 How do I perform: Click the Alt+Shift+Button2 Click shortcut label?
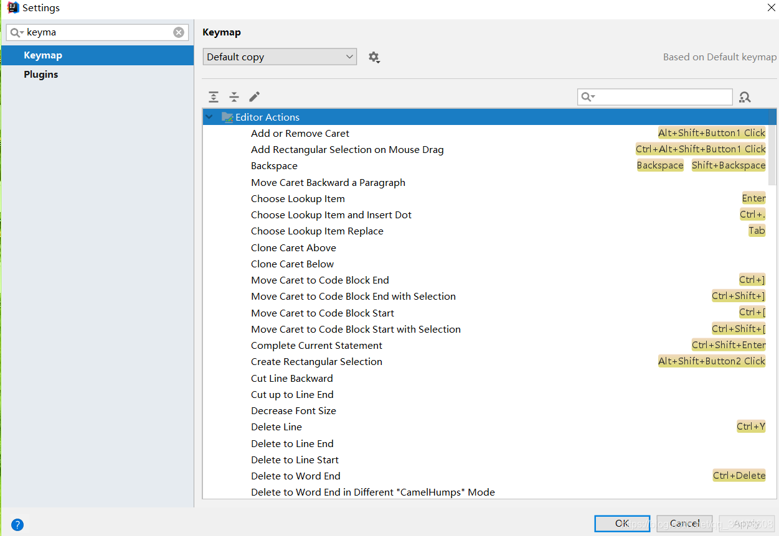(712, 361)
